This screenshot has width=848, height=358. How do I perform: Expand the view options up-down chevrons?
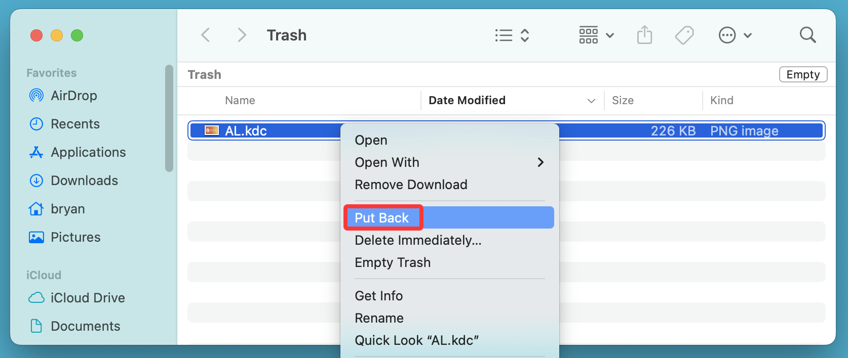[525, 35]
